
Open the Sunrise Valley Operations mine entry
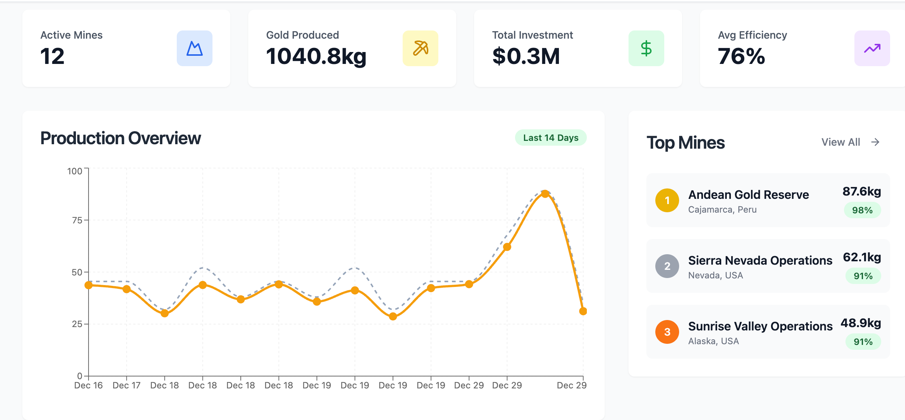768,332
